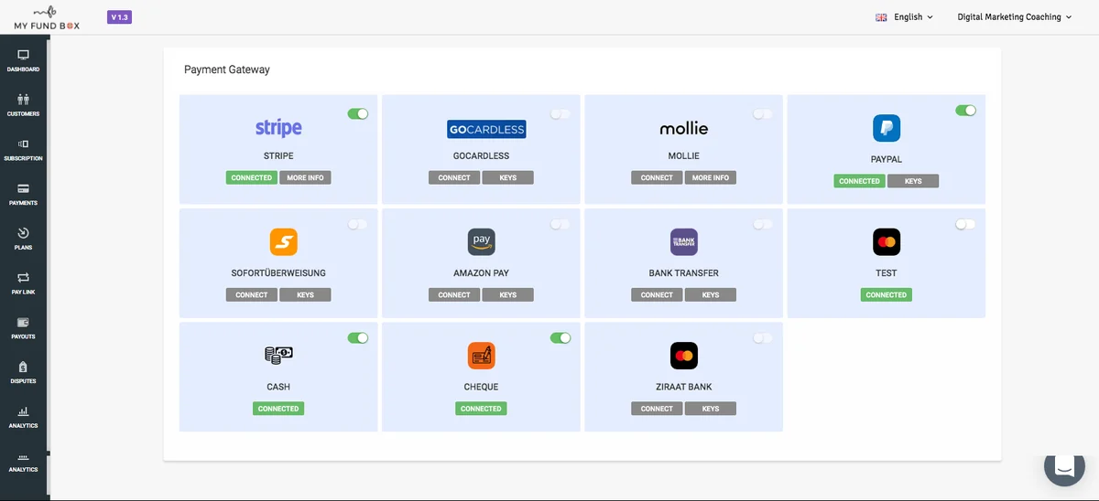Click the Test gateway Mastercard icon
This screenshot has width=1099, height=501.
887,242
